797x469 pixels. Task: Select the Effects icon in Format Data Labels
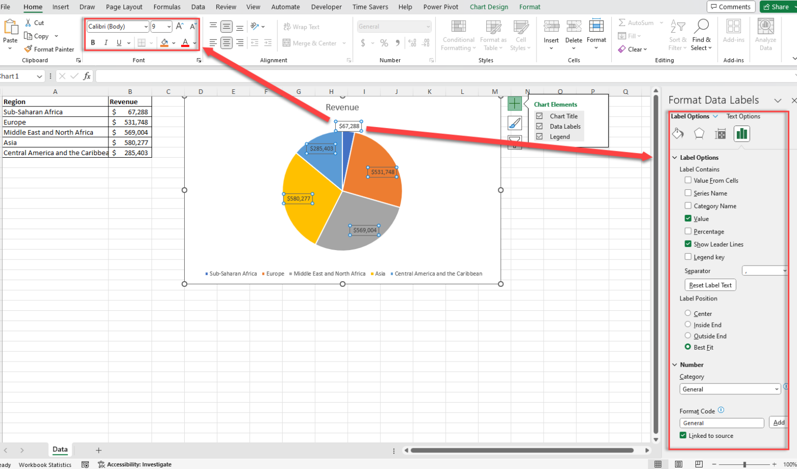click(x=699, y=133)
